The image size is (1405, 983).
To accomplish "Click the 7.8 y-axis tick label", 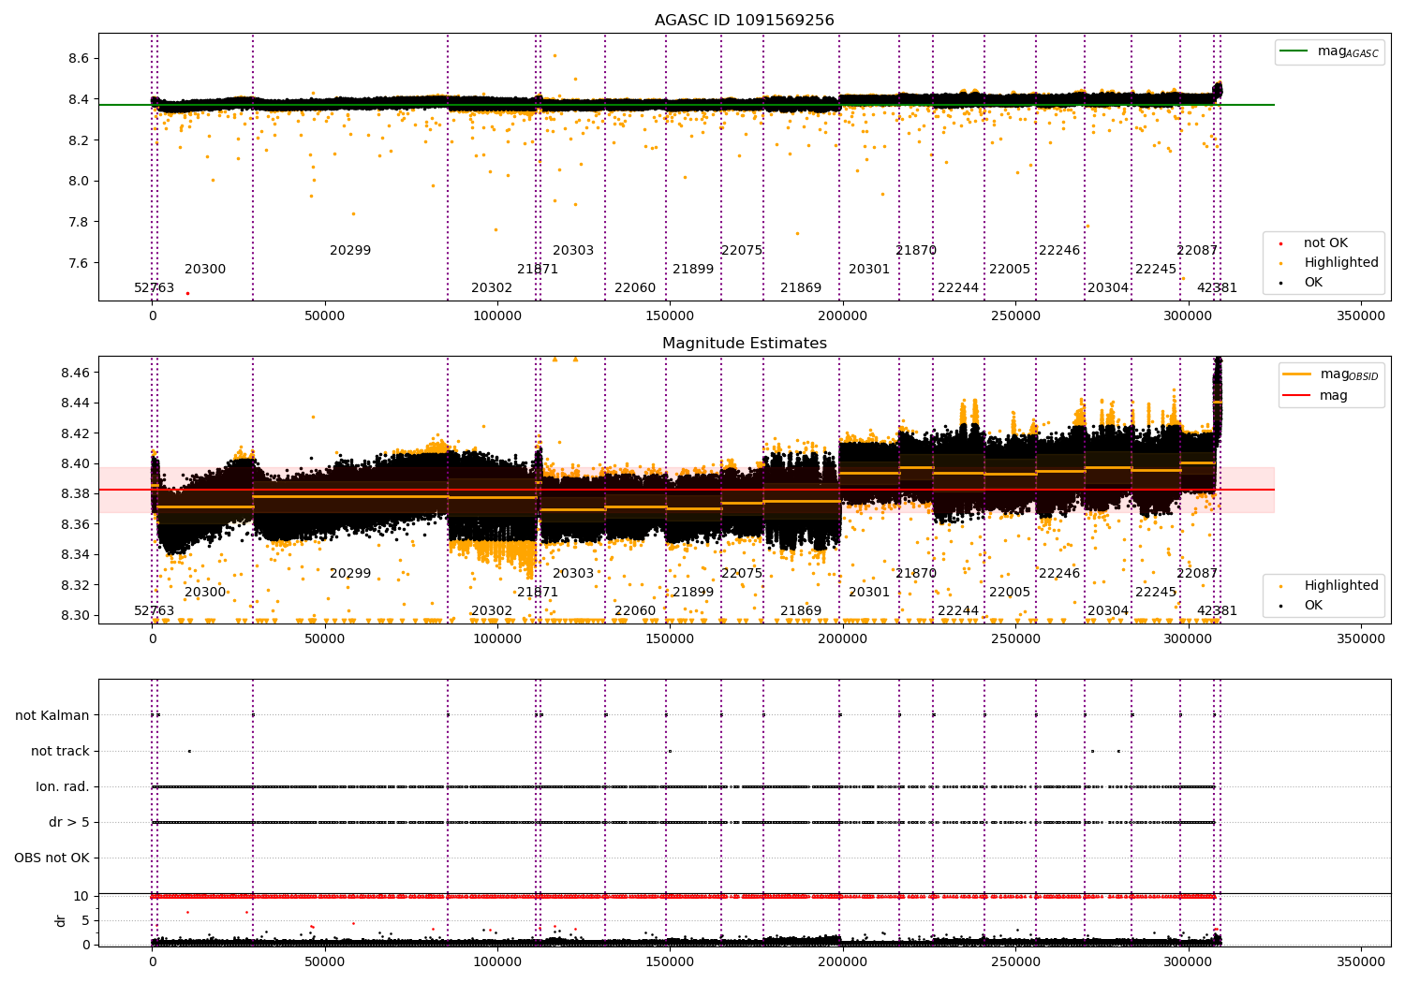I will (x=79, y=222).
